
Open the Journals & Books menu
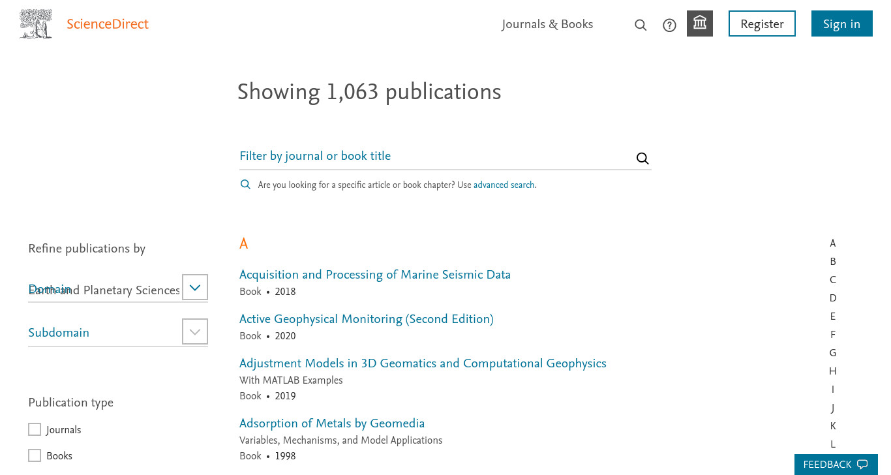click(547, 24)
